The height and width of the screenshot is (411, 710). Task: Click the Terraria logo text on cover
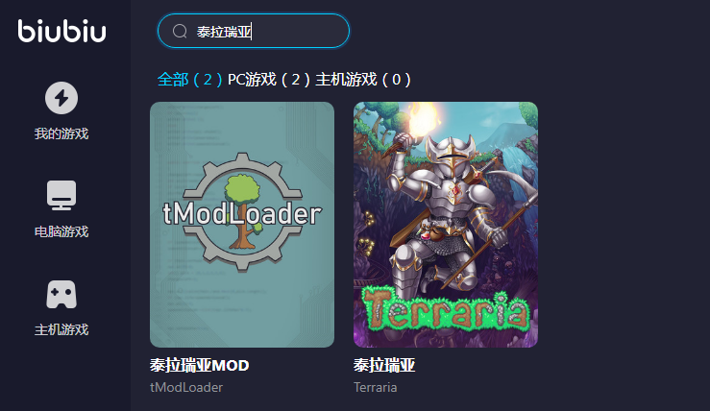[x=446, y=310]
